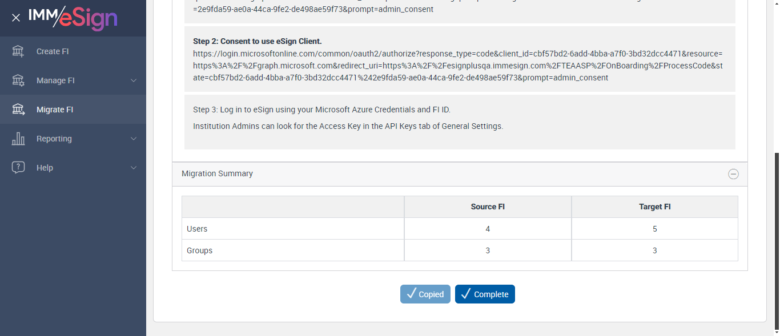Collapse Migration Summary with minus icon
The image size is (780, 336).
(x=733, y=174)
